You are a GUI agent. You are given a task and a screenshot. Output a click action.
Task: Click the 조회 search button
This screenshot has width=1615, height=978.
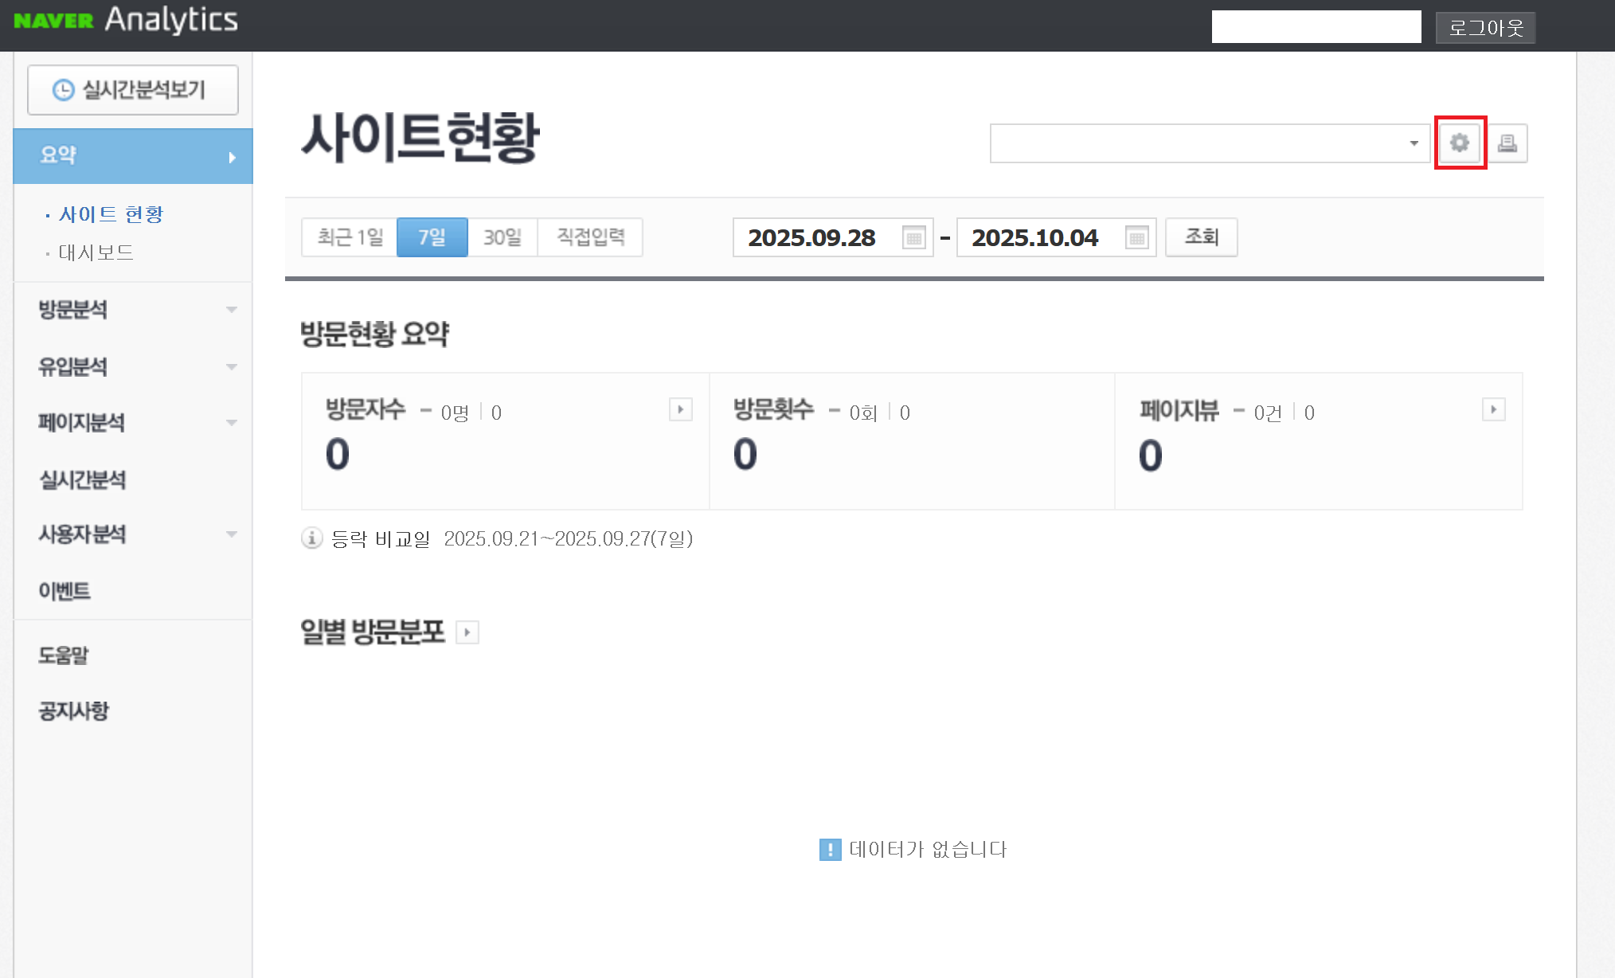(1201, 237)
